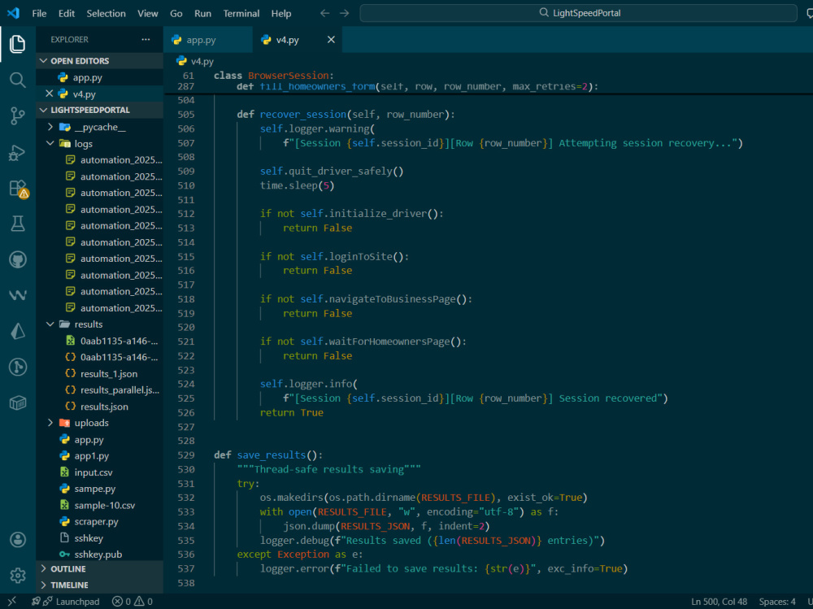Expand the Timeline section
Viewport: 813px width, 609px height.
tap(99, 585)
